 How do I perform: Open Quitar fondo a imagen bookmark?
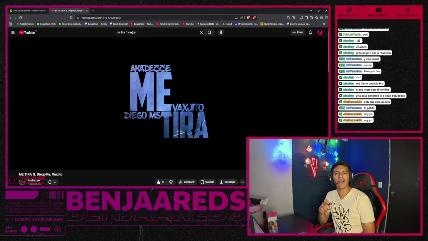click(272, 24)
